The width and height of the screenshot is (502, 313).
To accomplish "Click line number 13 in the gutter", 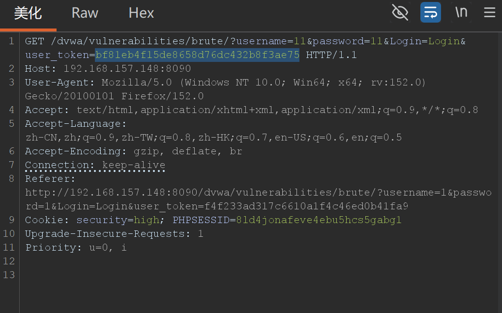I will 9,275.
